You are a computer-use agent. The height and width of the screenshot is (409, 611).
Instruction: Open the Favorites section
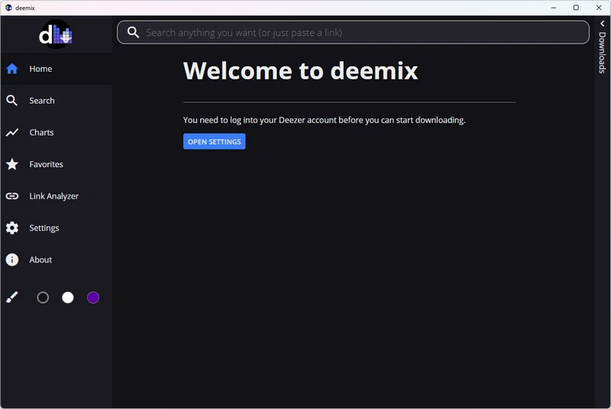click(57, 164)
